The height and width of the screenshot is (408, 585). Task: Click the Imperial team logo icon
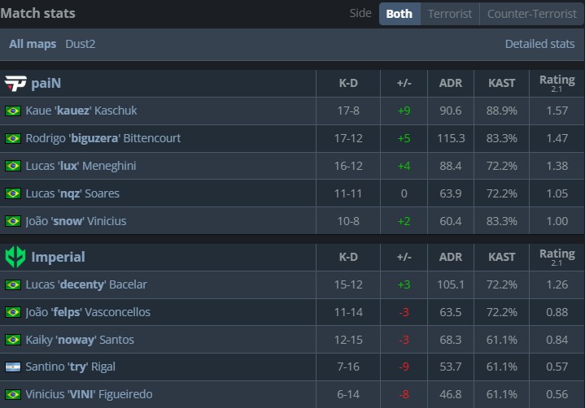(x=15, y=257)
